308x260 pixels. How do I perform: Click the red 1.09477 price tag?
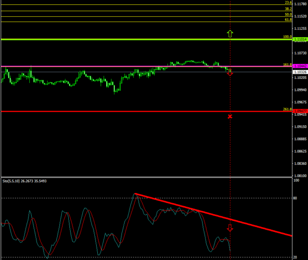click(x=300, y=111)
